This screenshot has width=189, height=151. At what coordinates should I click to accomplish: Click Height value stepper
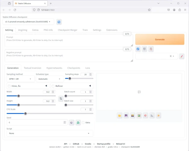pyautogui.click(x=53, y=101)
